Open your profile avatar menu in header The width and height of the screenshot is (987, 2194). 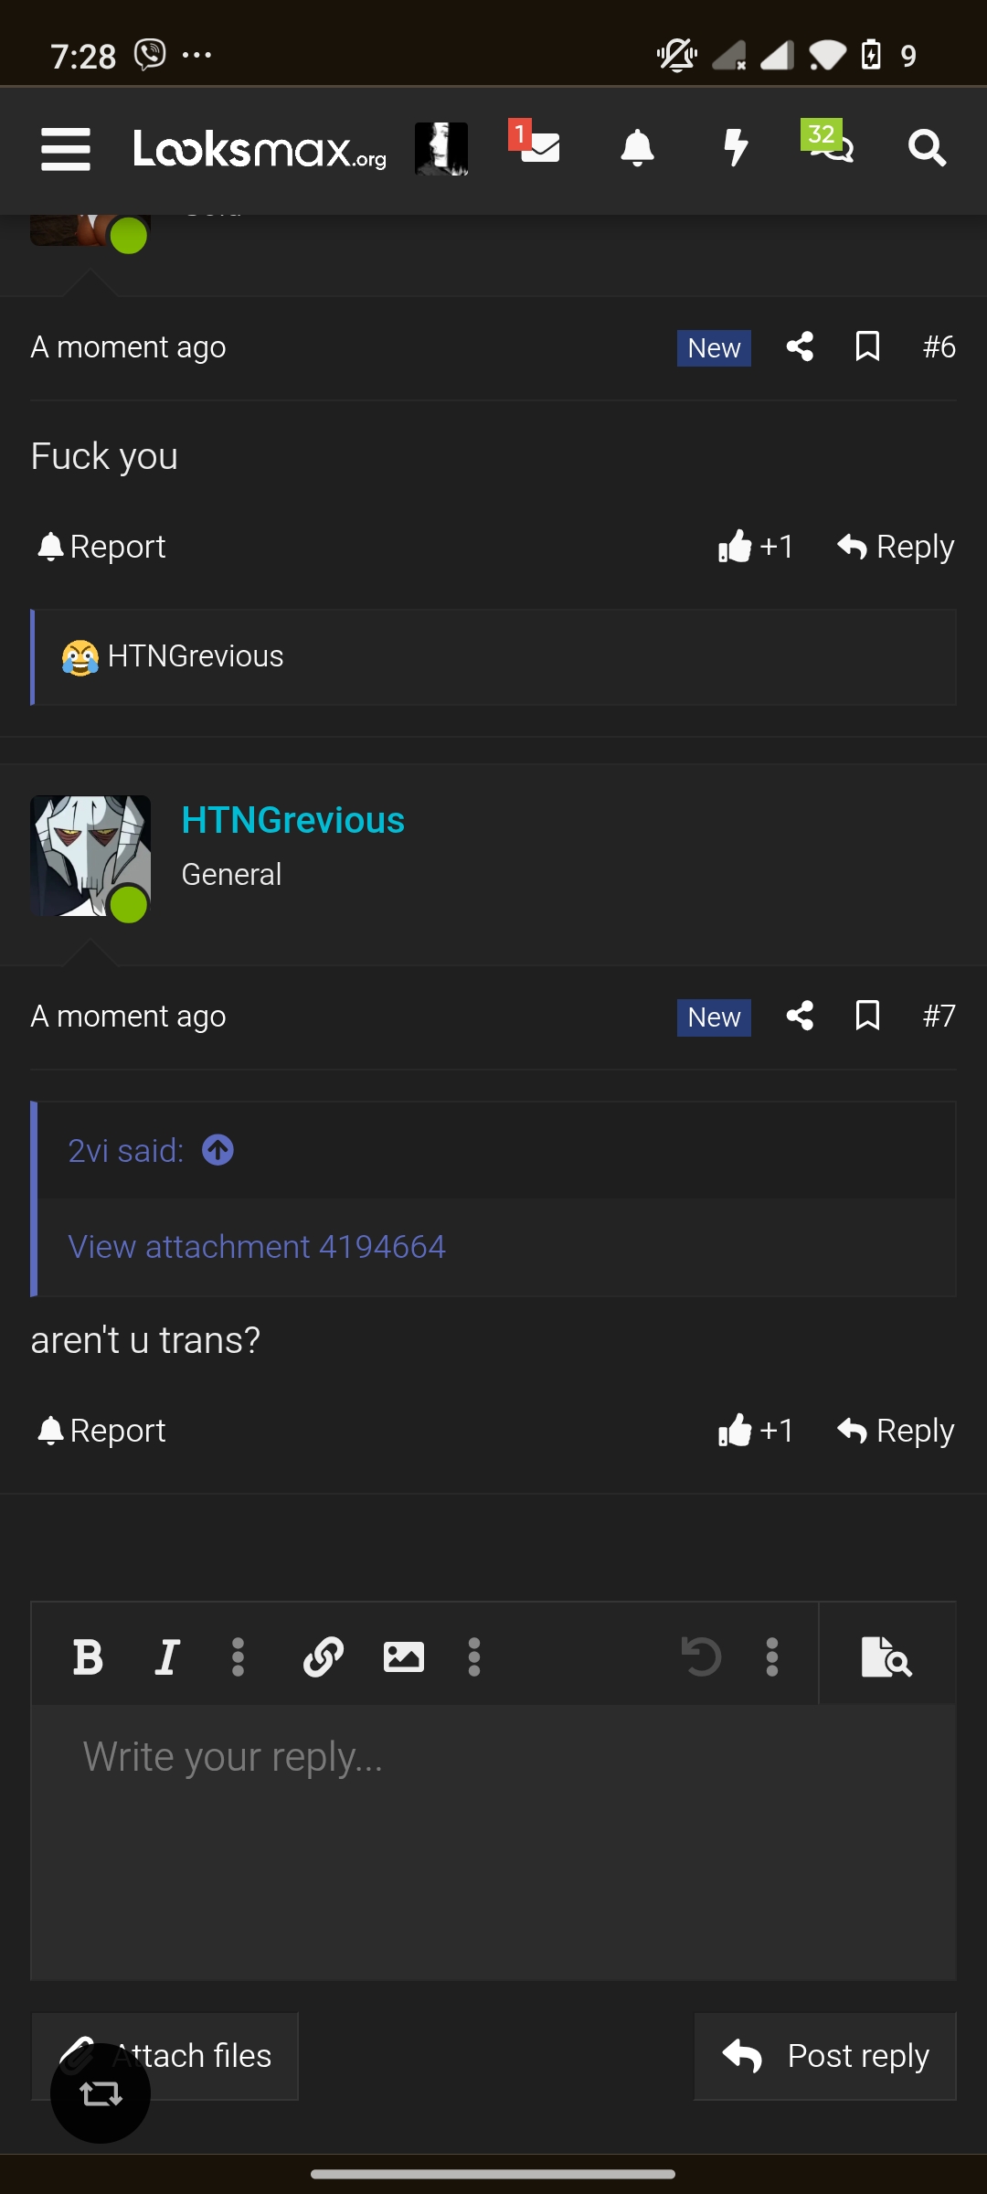coord(441,148)
